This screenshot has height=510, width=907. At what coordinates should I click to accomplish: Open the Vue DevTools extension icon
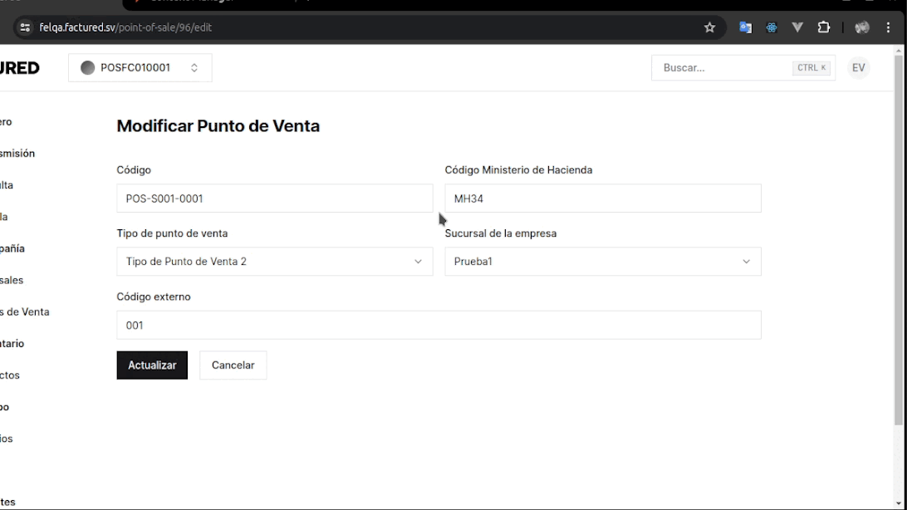[x=797, y=27]
